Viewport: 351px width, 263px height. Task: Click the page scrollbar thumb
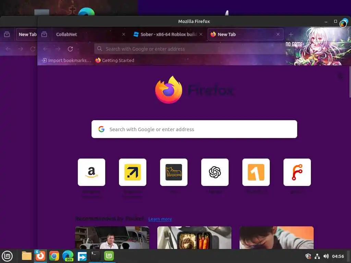pos(350,82)
